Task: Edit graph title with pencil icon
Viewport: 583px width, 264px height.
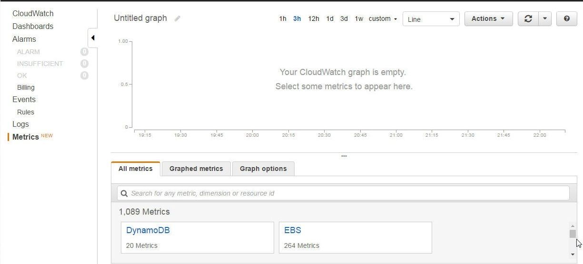Action: (x=178, y=19)
